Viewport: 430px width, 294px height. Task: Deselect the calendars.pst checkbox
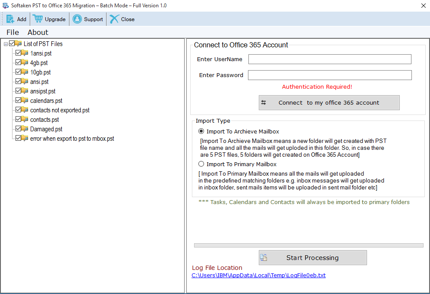19,100
